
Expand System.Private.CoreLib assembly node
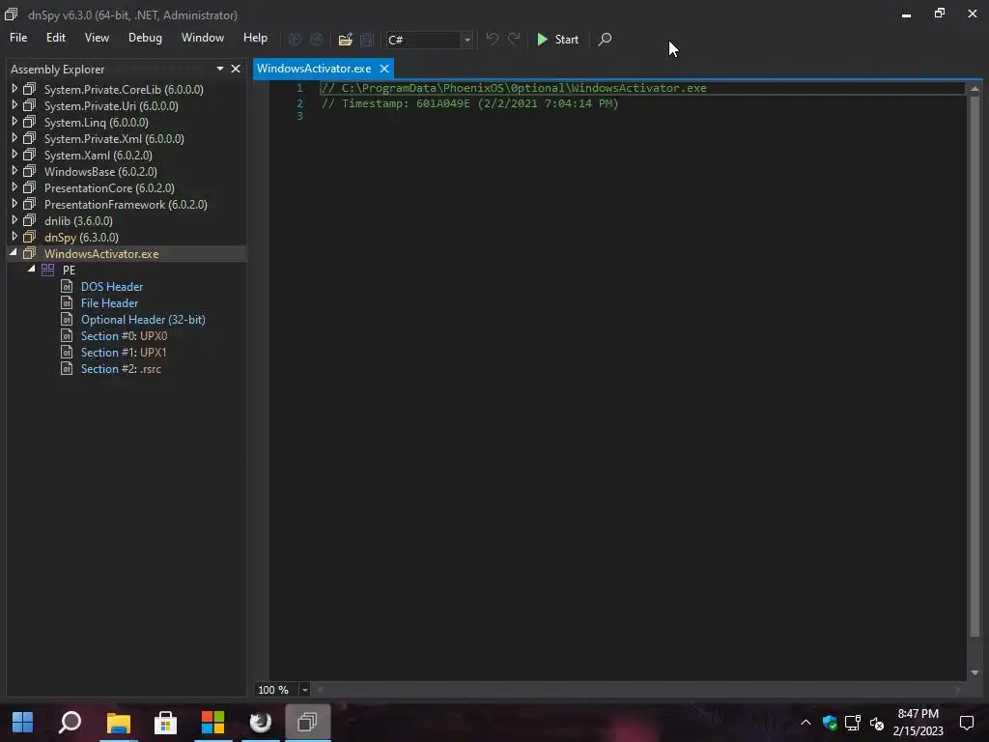pyautogui.click(x=14, y=89)
